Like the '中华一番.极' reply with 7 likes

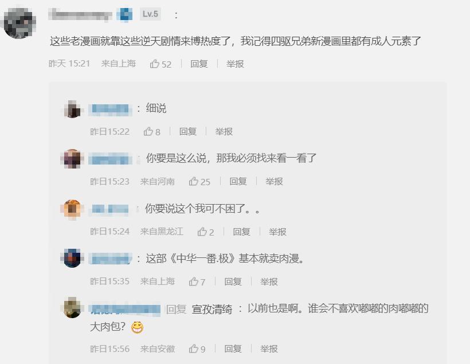[197, 281]
